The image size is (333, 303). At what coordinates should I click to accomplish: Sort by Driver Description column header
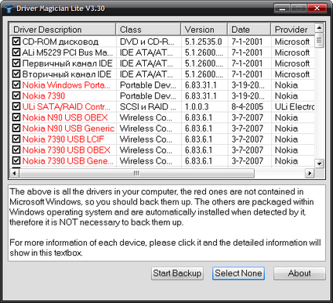point(63,29)
